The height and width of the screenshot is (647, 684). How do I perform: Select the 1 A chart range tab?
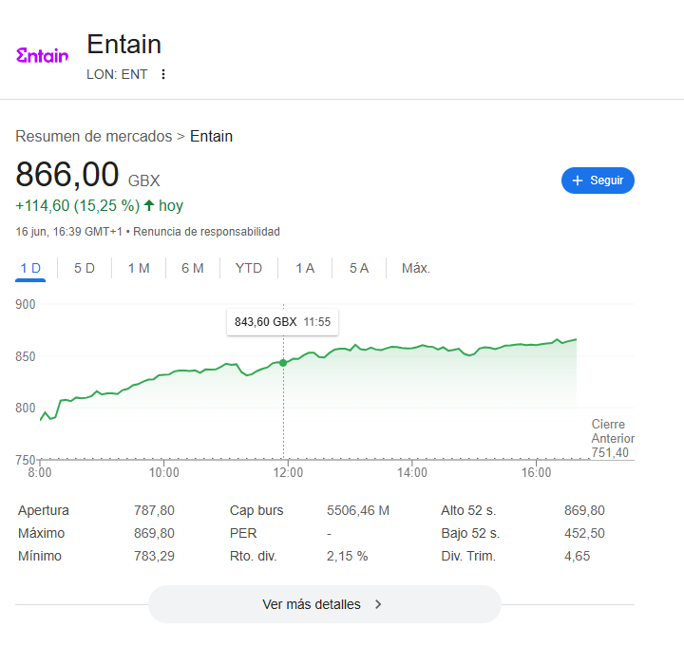point(305,268)
